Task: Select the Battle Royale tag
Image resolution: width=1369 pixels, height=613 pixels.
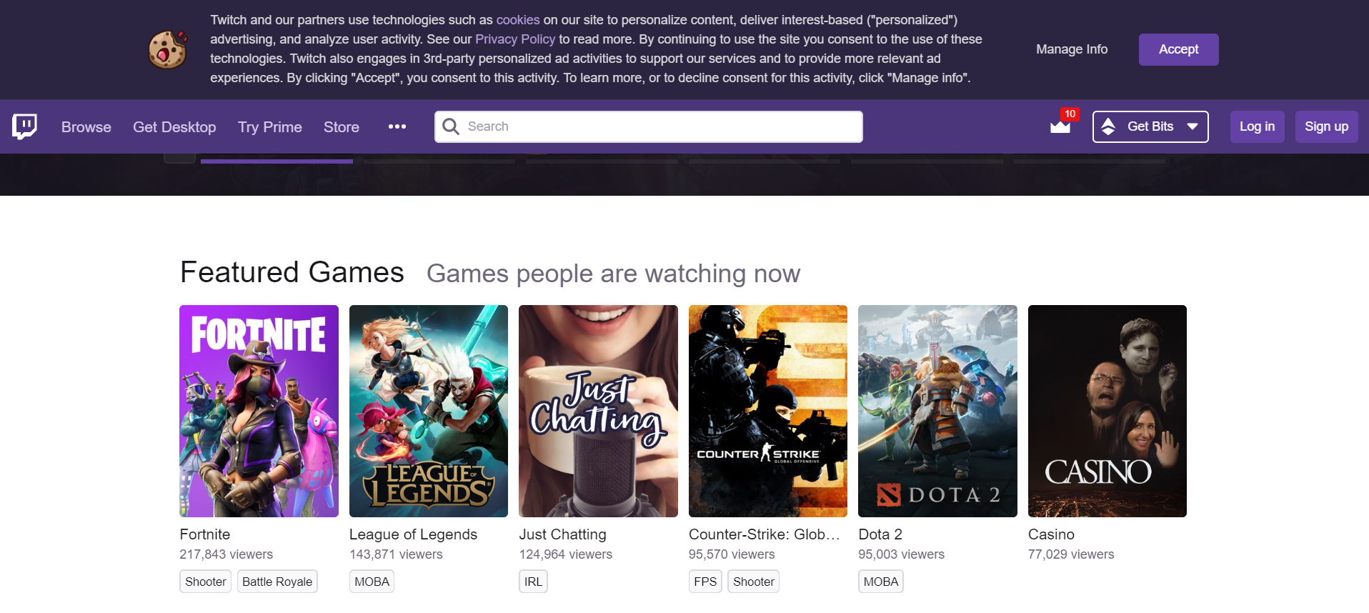Action: [277, 582]
